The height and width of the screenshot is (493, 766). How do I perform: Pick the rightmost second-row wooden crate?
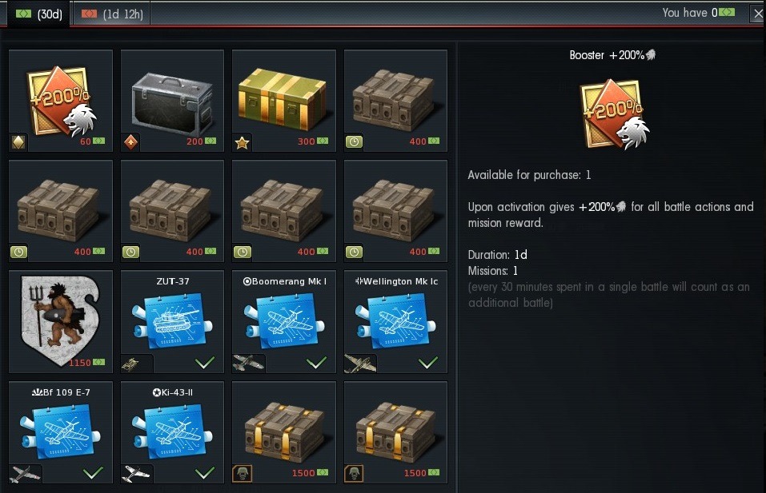coord(395,211)
